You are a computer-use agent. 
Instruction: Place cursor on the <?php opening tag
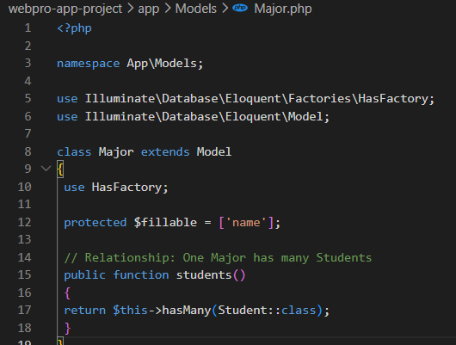pyautogui.click(x=74, y=28)
